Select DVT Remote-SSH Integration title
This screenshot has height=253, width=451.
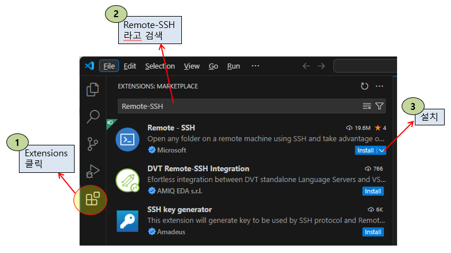199,169
